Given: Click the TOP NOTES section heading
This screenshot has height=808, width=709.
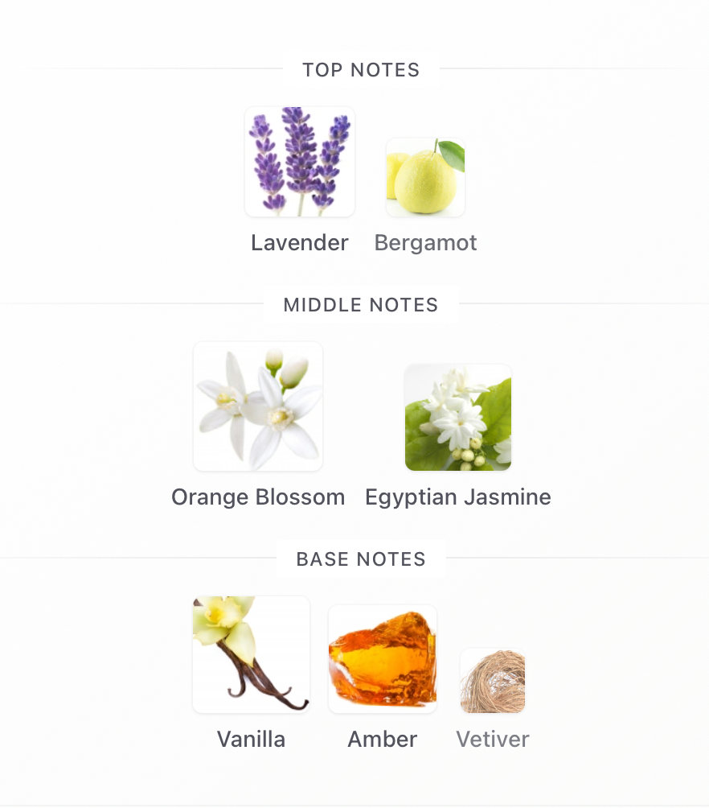Looking at the screenshot, I should pyautogui.click(x=361, y=70).
